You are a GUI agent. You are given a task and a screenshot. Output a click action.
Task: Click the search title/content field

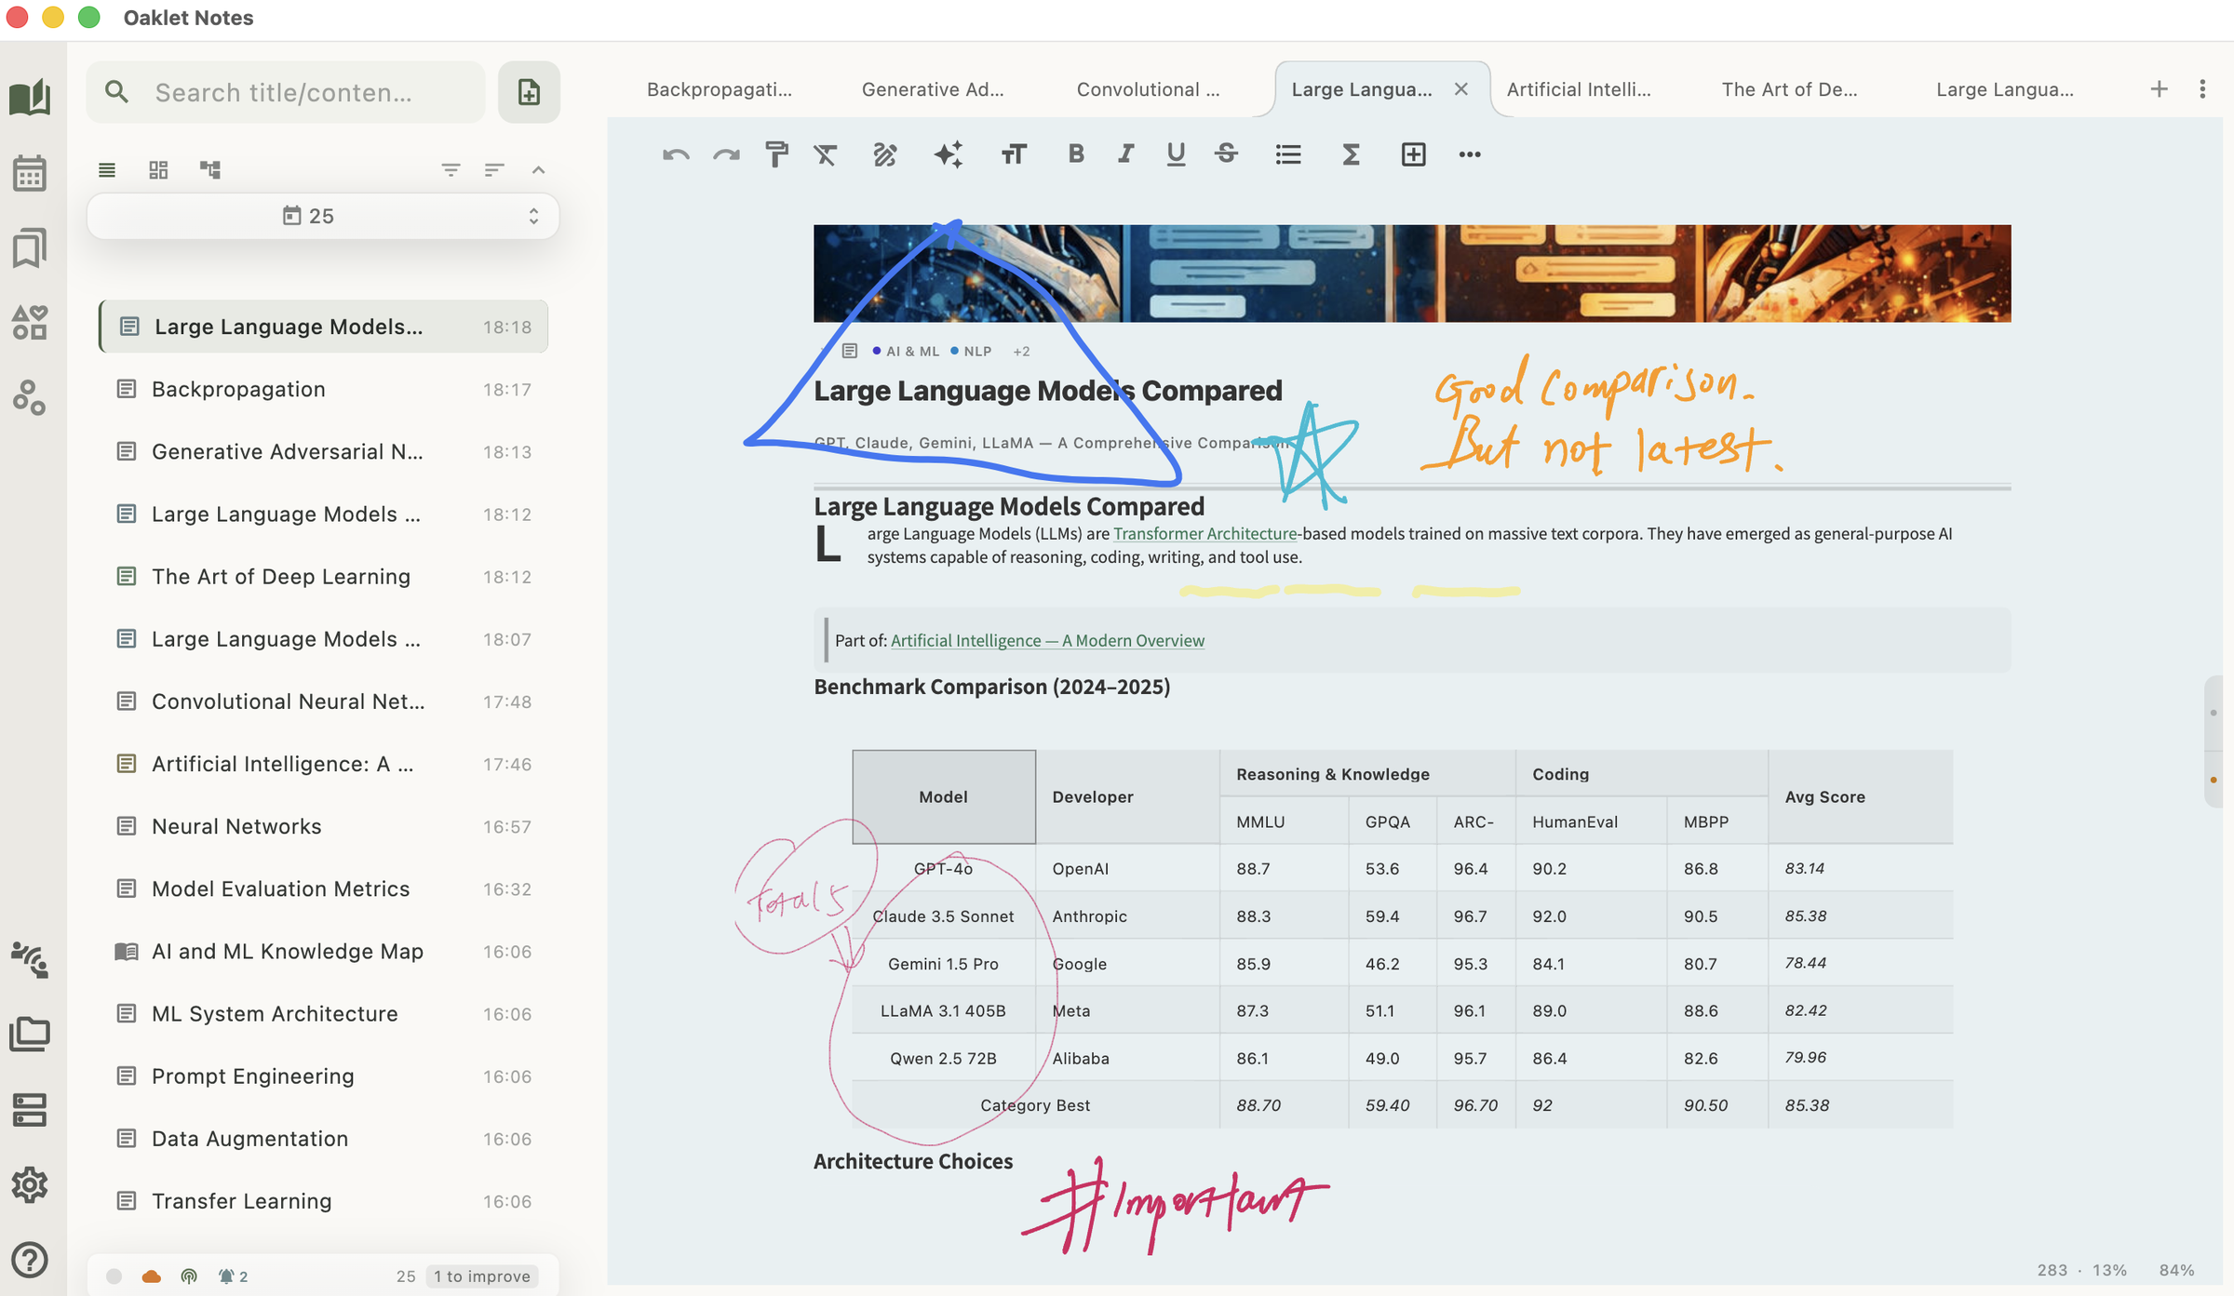(x=286, y=92)
